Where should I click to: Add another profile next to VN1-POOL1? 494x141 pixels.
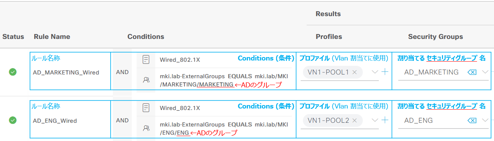385,72
